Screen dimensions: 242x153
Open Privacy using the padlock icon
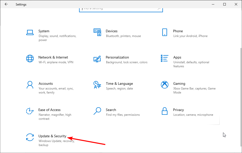click(165, 111)
